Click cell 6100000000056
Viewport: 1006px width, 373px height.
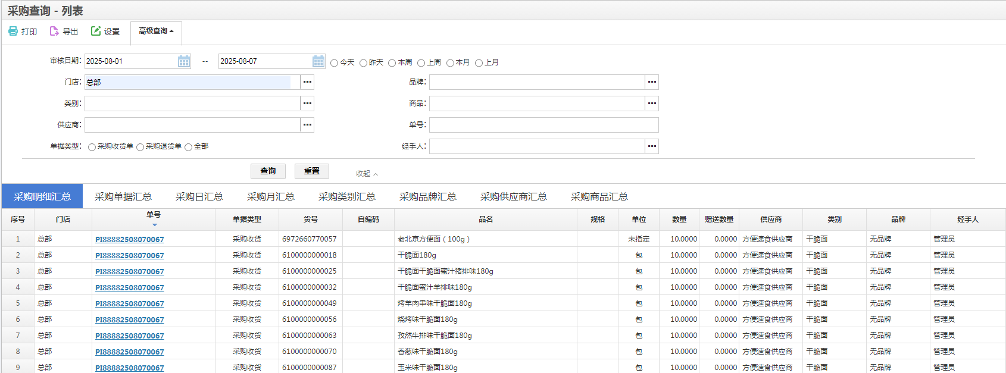[x=310, y=319]
